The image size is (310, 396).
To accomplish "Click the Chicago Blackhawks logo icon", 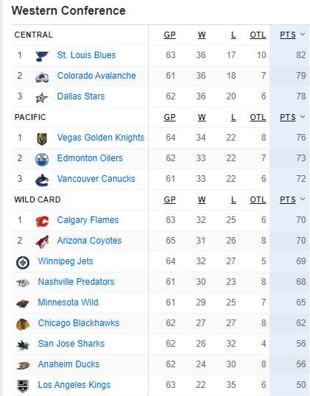I will [23, 325].
